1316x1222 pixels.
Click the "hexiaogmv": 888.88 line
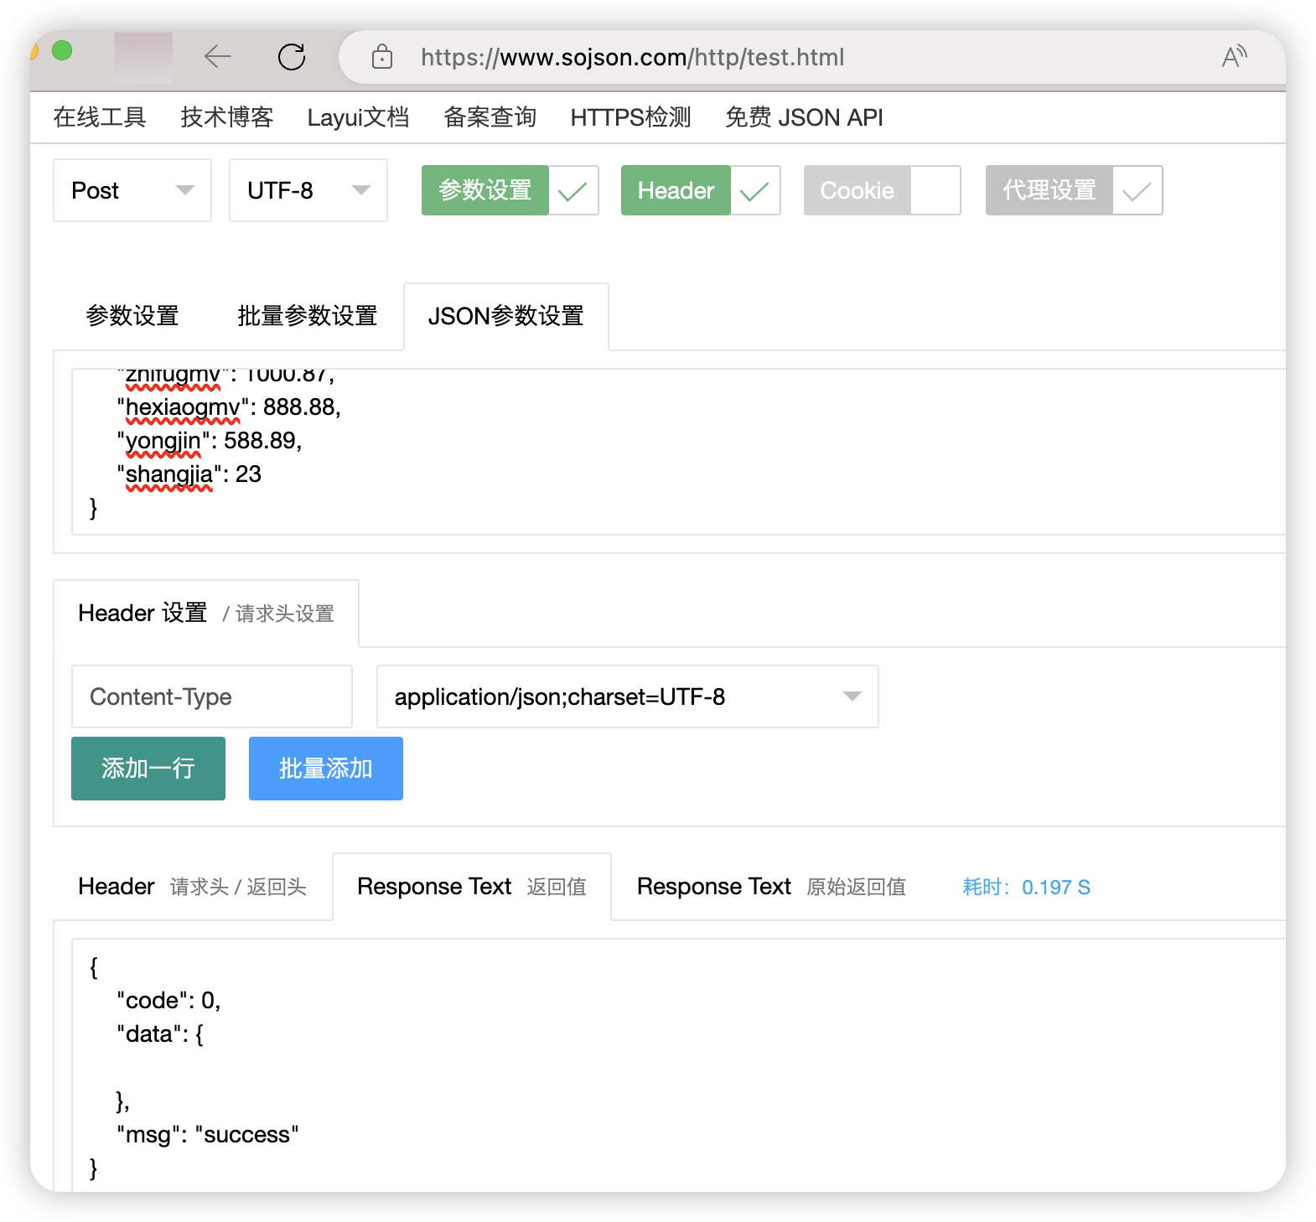(x=229, y=407)
